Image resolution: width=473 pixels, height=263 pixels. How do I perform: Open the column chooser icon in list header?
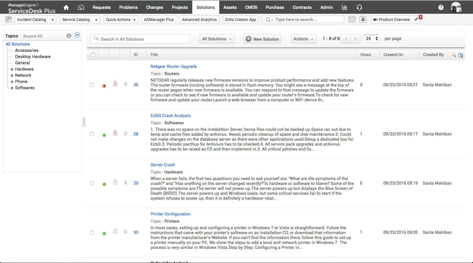tap(461, 55)
